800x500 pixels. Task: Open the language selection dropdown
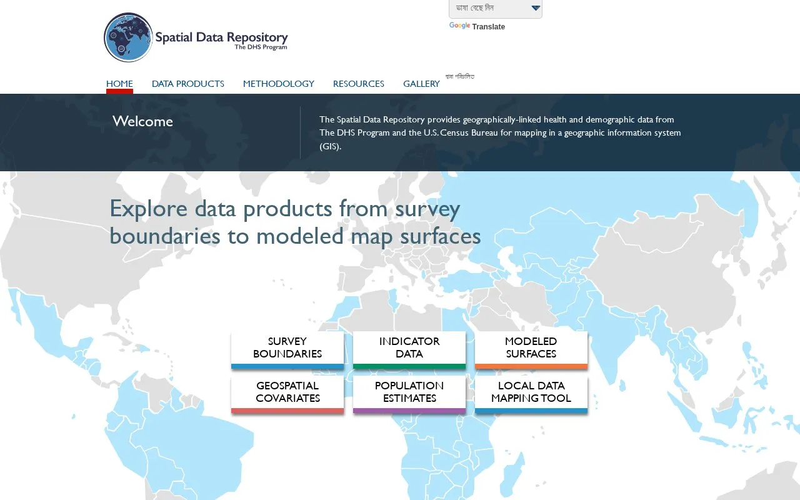(496, 9)
